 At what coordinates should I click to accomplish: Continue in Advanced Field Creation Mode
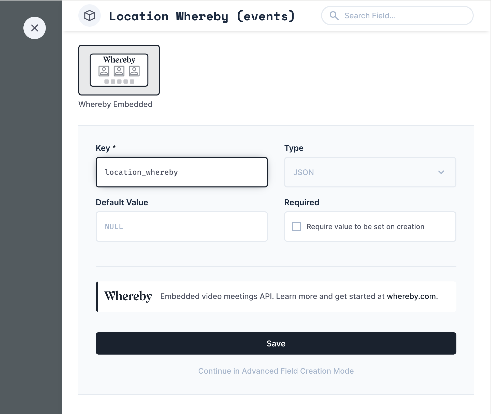tap(276, 371)
